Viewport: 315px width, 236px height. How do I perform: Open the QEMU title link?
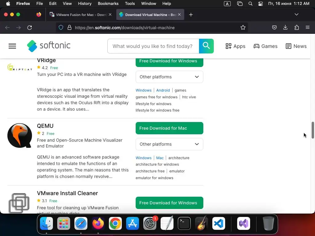click(45, 126)
